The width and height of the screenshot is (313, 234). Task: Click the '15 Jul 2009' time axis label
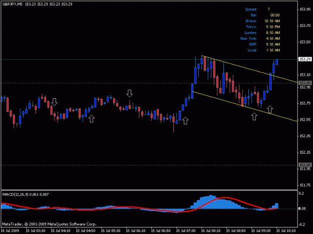(x=10, y=231)
